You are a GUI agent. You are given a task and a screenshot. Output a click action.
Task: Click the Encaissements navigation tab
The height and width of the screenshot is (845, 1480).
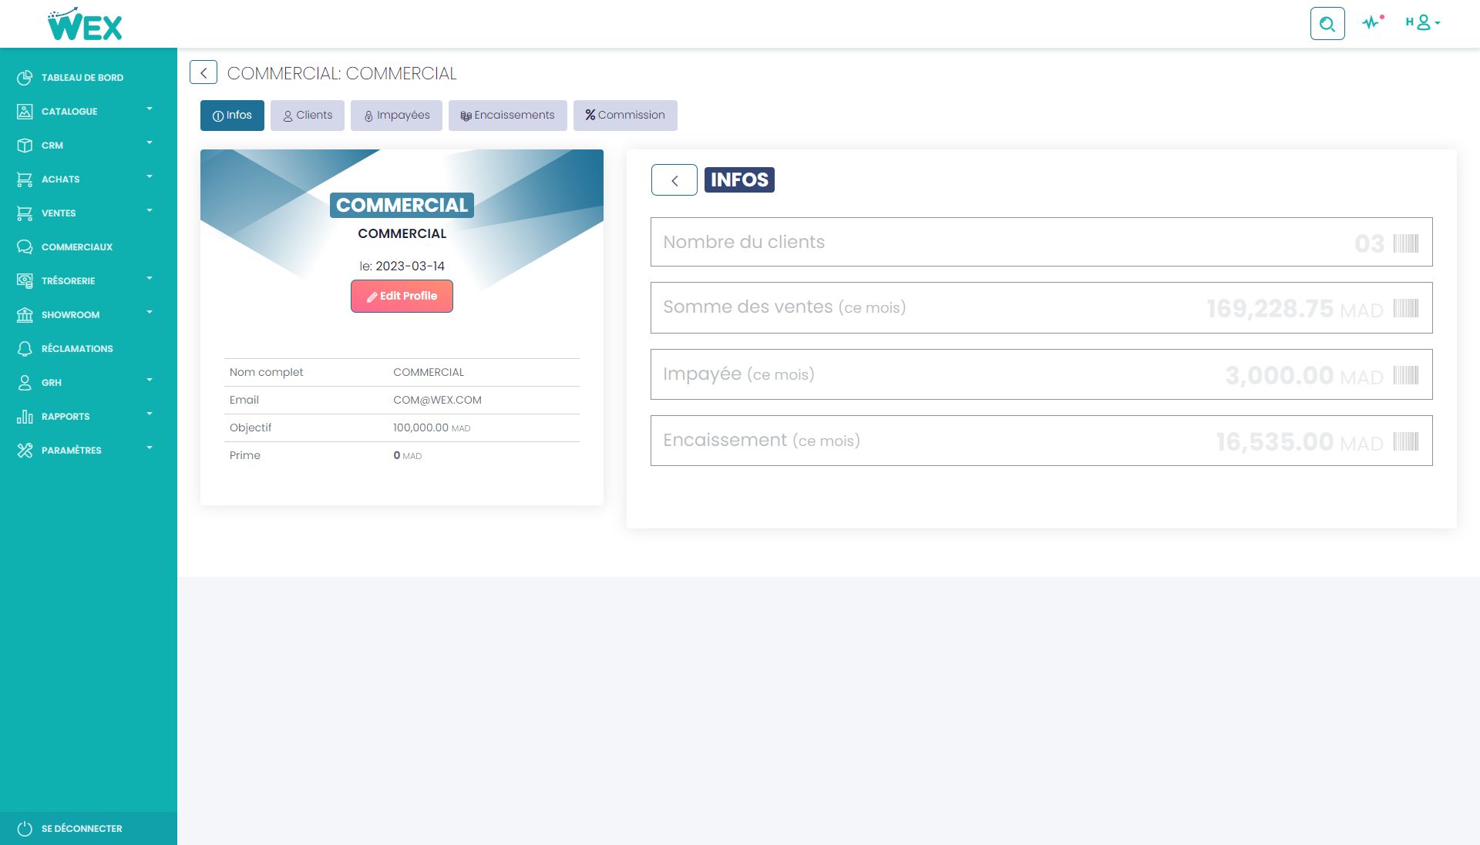(x=507, y=115)
